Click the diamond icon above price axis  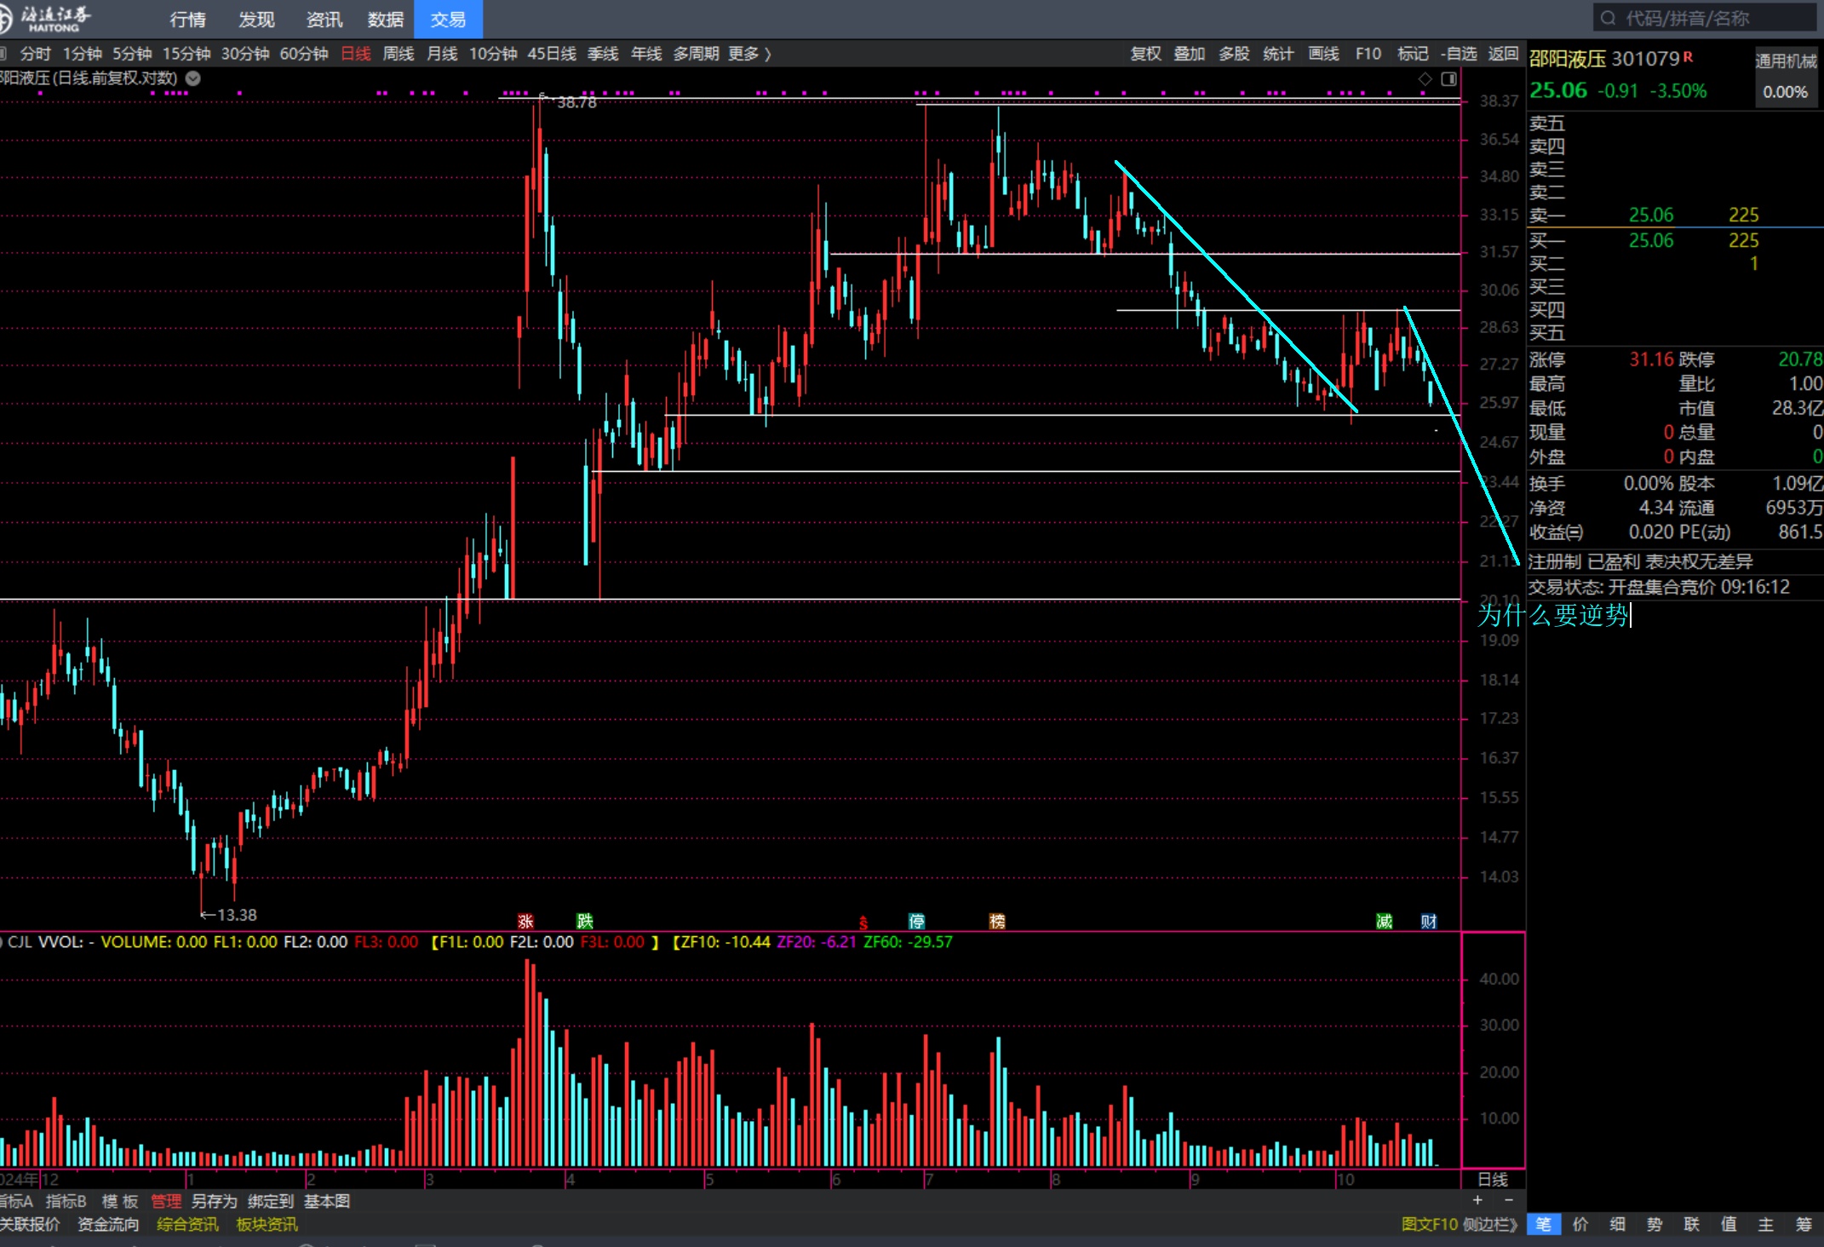click(x=1425, y=79)
